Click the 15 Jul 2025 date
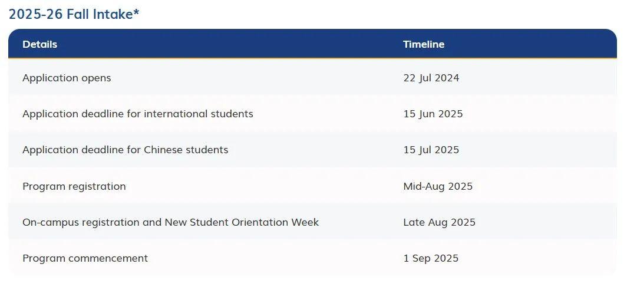 (431, 150)
